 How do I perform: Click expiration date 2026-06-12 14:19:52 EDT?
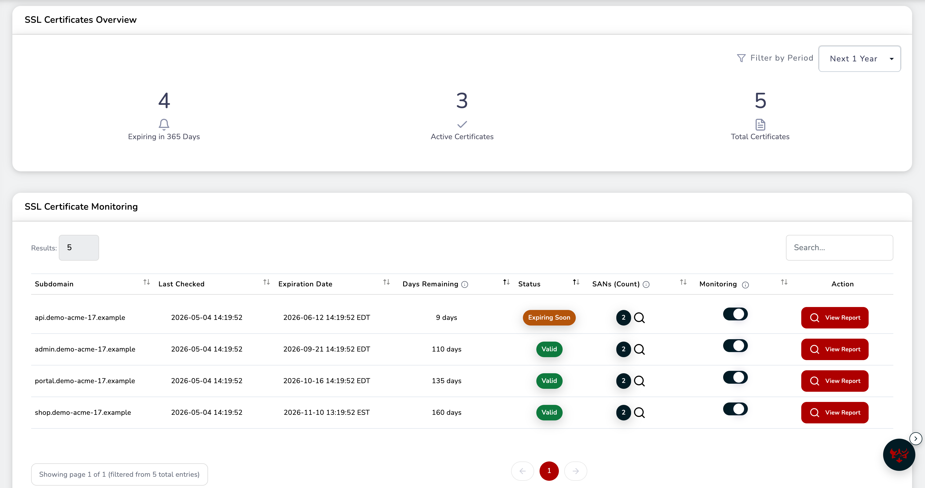326,318
